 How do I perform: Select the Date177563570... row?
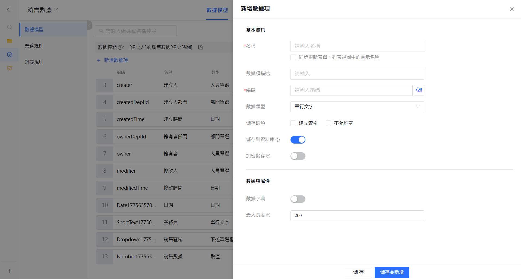point(165,205)
